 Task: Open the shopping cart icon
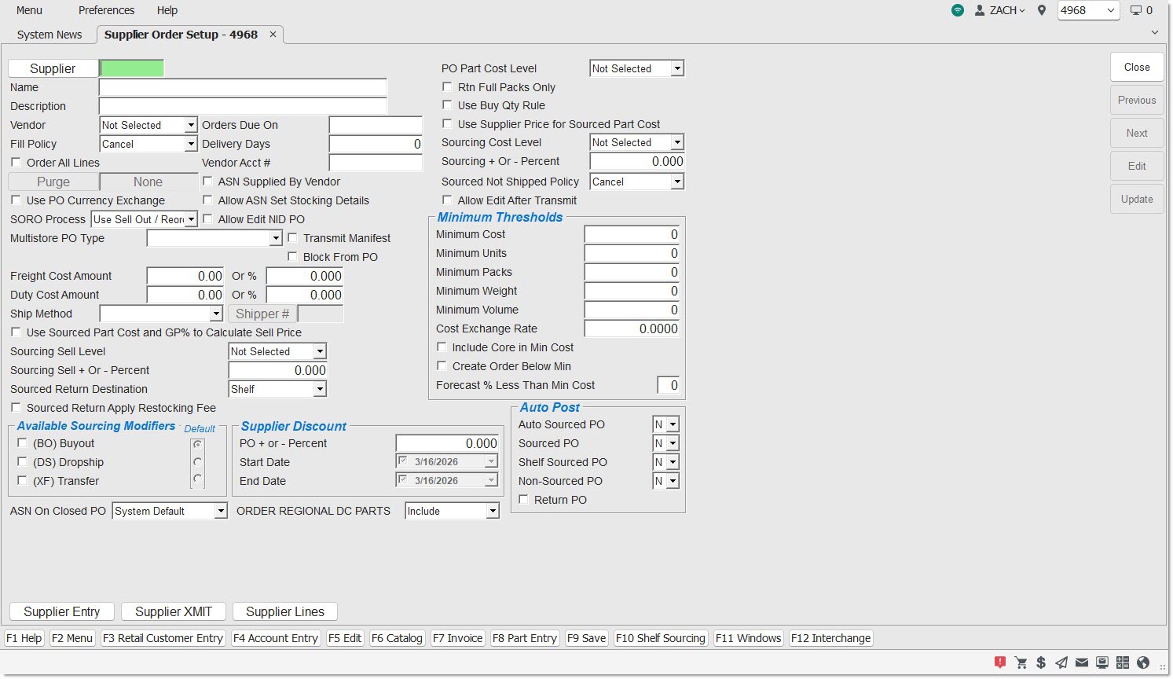[x=1021, y=662]
